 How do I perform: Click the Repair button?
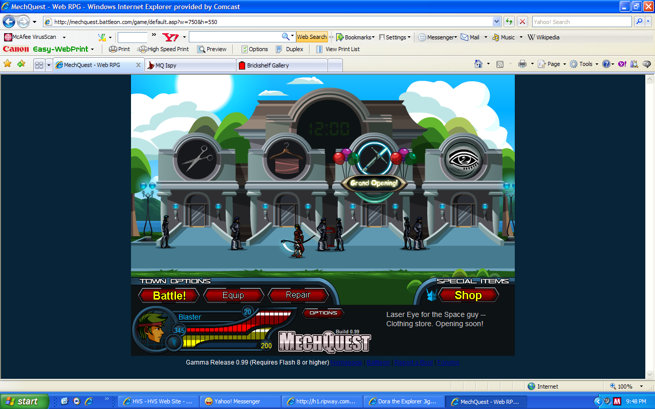(x=298, y=296)
